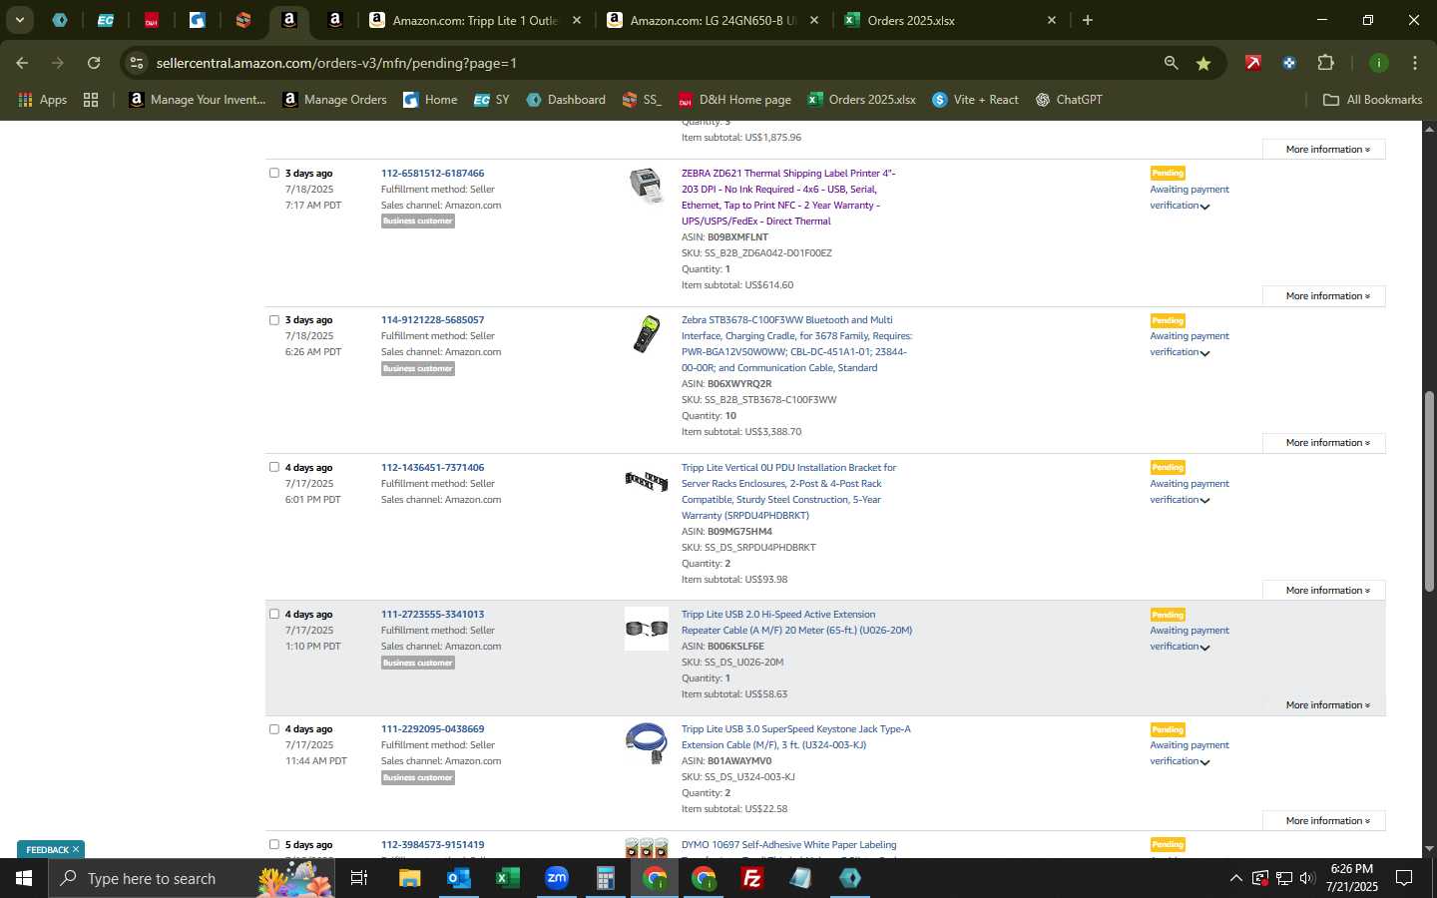Open ZEBRA ZD621 Thermal Printer product link
Viewport: 1437px width, 898px height.
788,197
